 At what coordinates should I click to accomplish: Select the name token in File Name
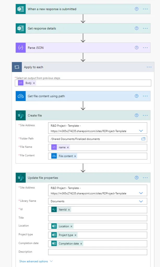[x=61, y=148]
